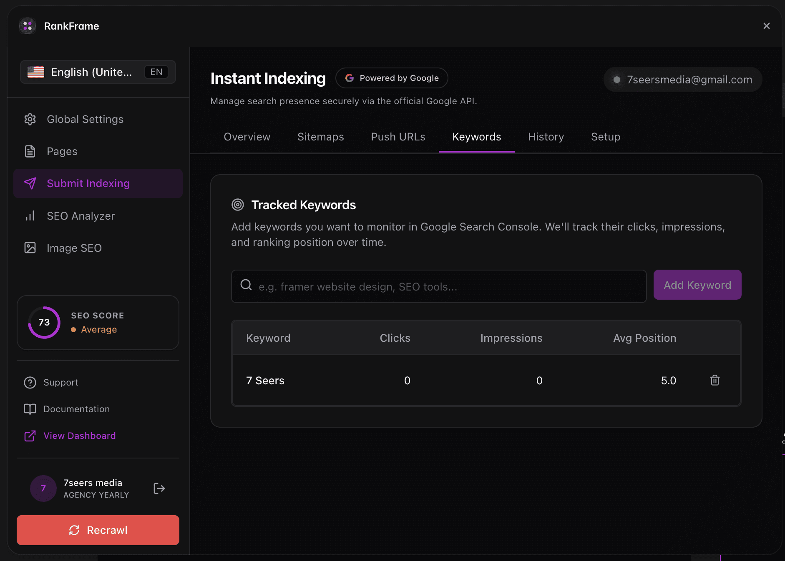Open the Documentation book icon
Image resolution: width=785 pixels, height=561 pixels.
coord(30,409)
